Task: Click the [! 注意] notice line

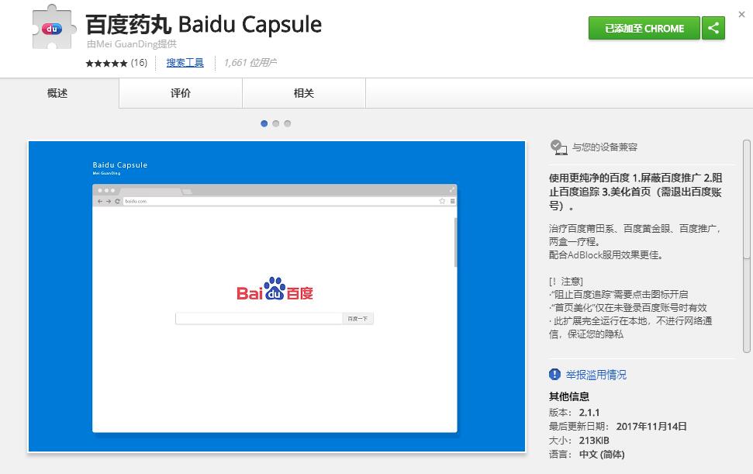Action: (565, 282)
